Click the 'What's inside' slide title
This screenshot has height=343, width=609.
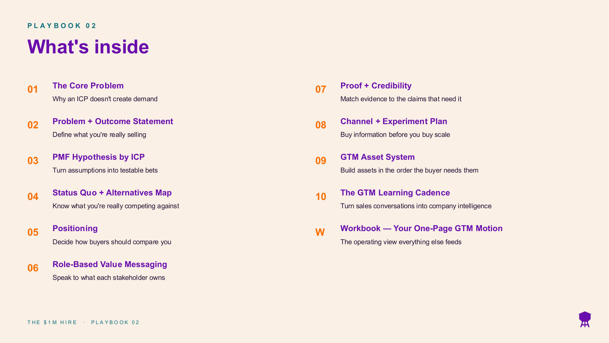point(88,47)
